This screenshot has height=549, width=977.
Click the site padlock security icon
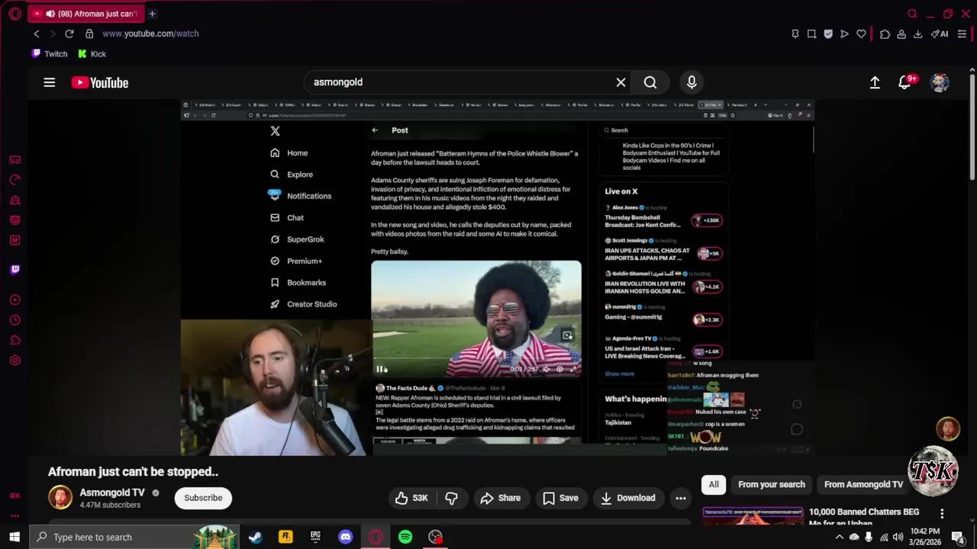point(89,34)
